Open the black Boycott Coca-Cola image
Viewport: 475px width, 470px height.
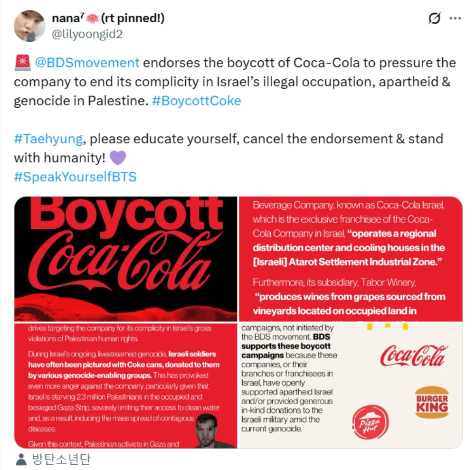click(126, 259)
